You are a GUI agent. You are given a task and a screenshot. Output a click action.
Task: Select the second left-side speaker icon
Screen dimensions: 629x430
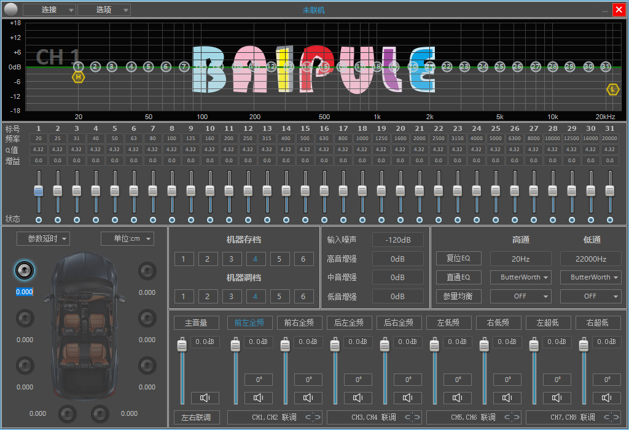(25, 318)
